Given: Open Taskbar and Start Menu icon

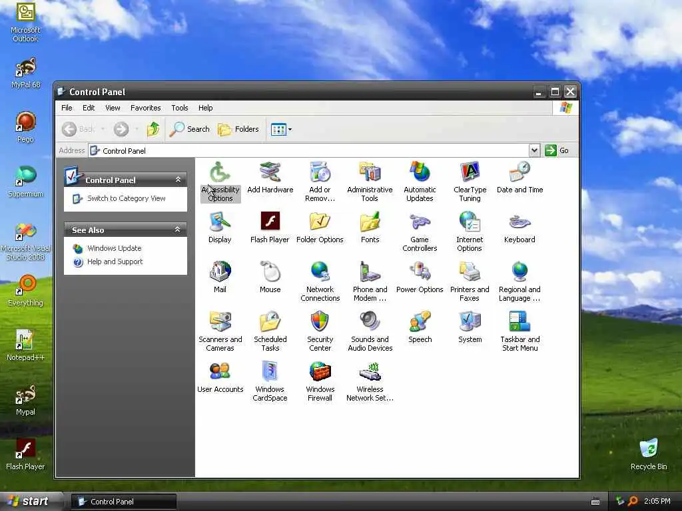Looking at the screenshot, I should [x=519, y=331].
